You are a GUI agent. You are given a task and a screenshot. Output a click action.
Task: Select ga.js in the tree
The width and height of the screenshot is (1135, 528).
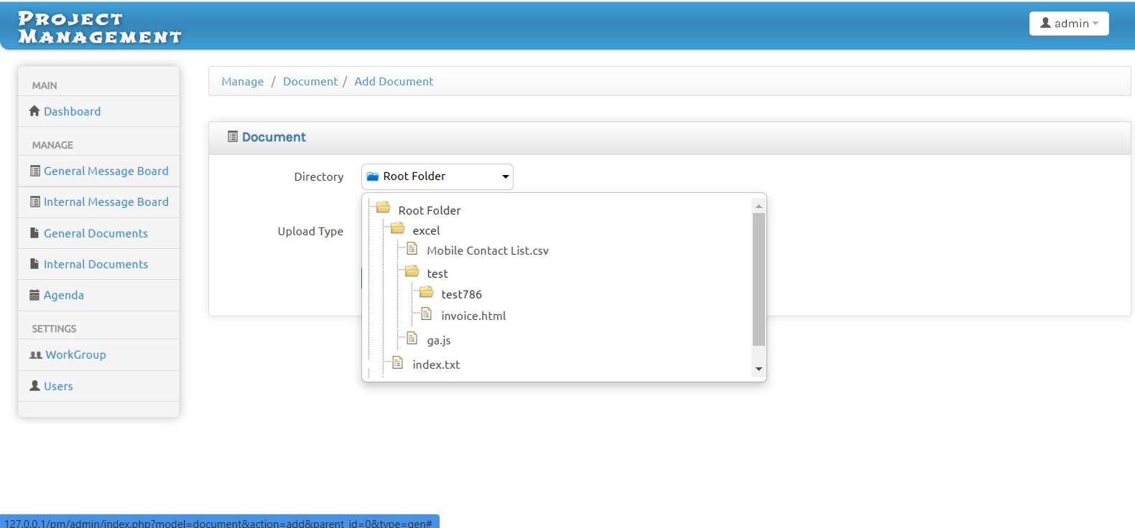[x=439, y=340]
